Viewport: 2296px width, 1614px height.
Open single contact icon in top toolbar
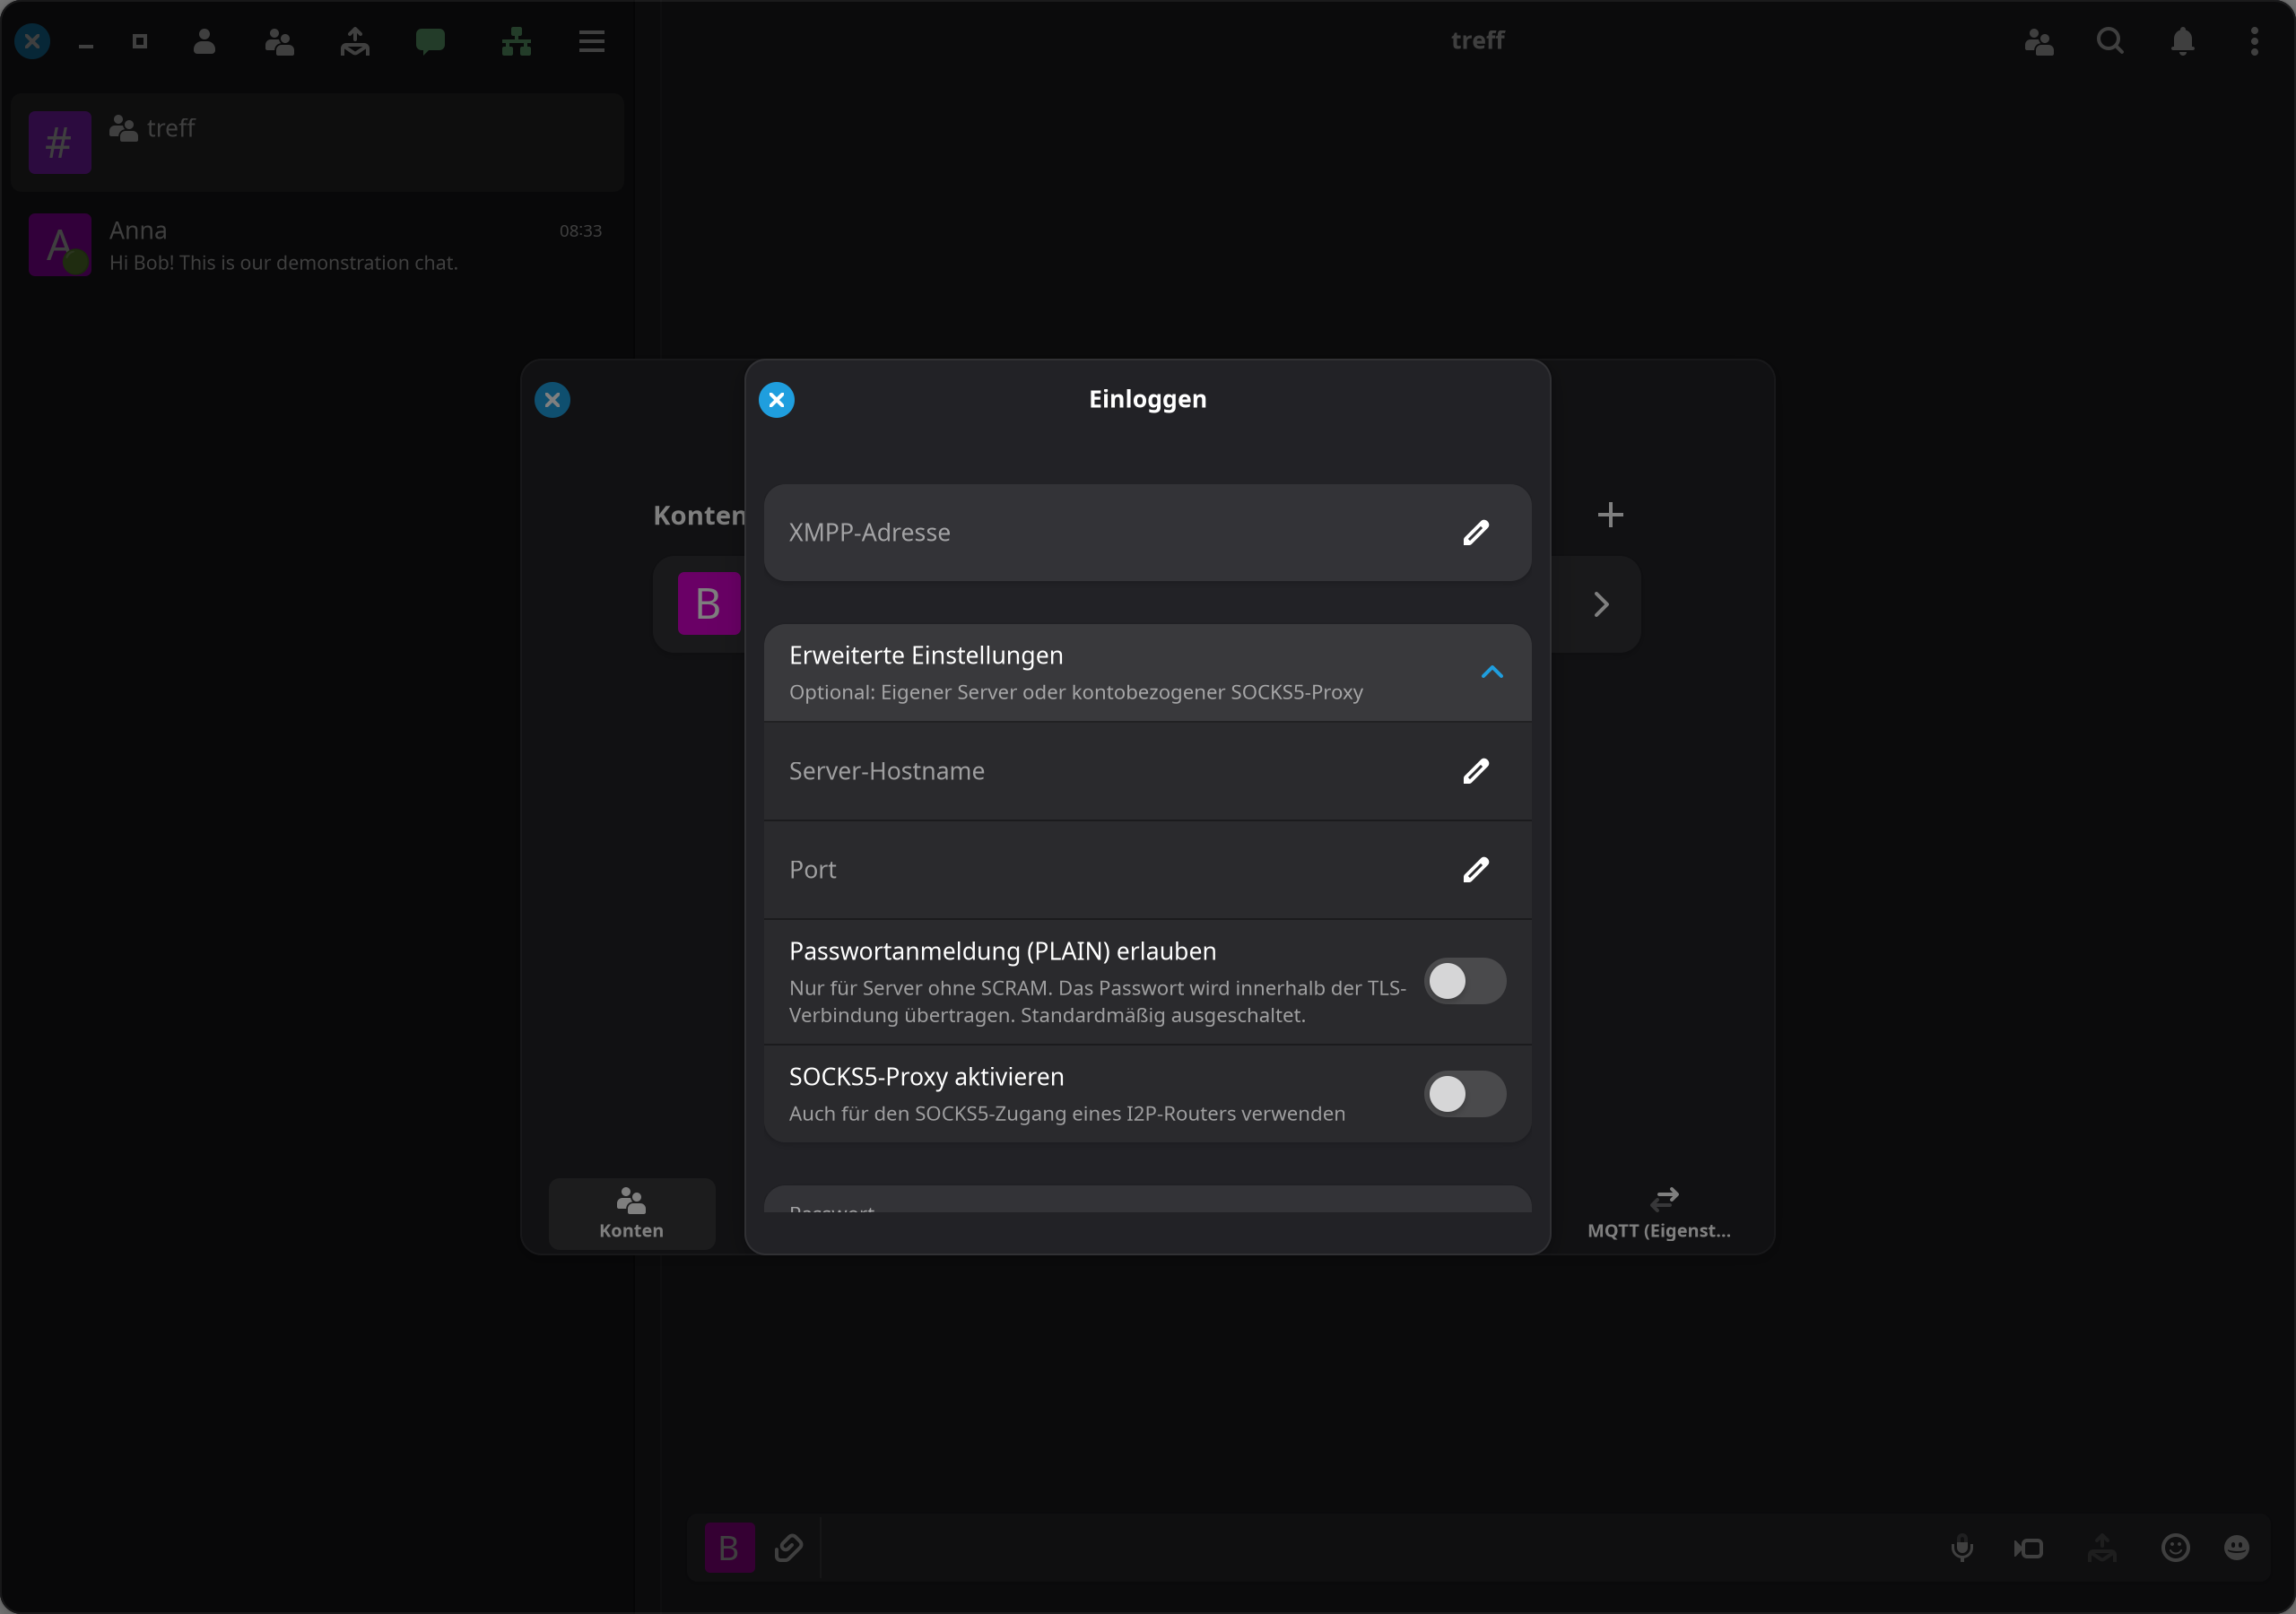[204, 41]
